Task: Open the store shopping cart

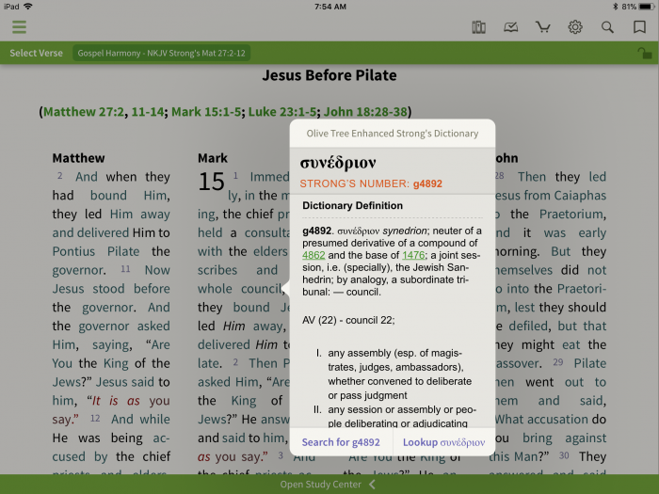Action: [542, 27]
